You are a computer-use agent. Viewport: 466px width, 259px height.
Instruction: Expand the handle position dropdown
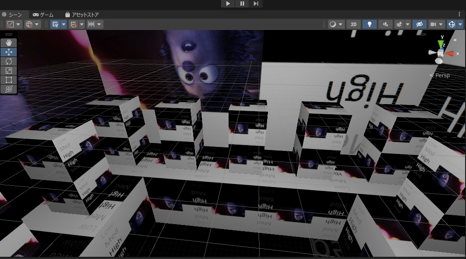click(18, 24)
